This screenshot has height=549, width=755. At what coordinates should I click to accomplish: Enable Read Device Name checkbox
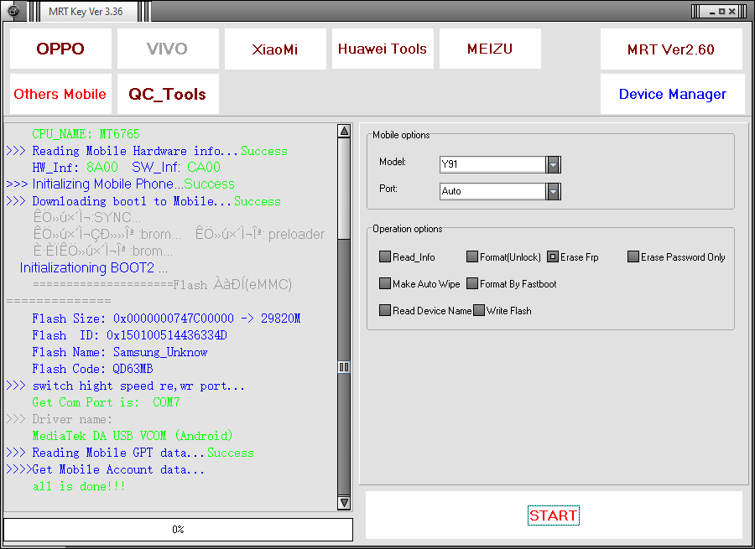coord(385,310)
